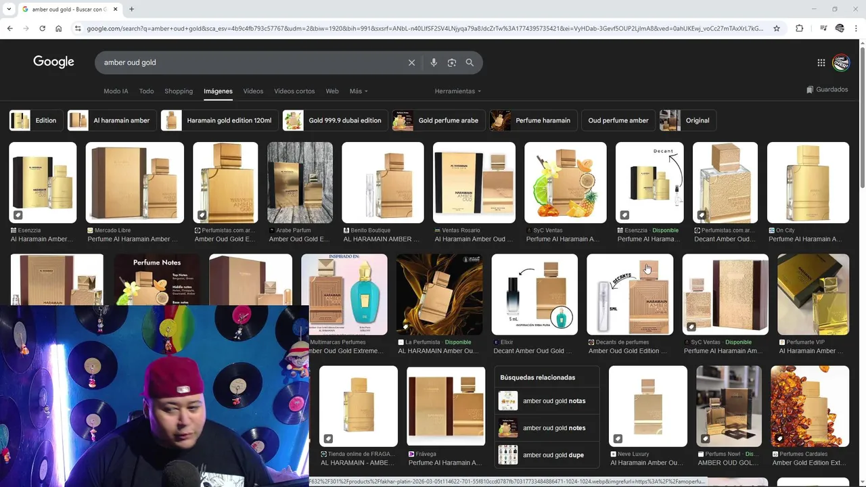Open the Decants de perfumes result image
866x487 pixels.
pyautogui.click(x=630, y=294)
